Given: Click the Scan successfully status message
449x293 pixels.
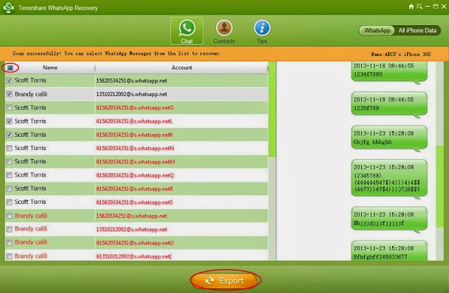Looking at the screenshot, I should click(x=116, y=53).
